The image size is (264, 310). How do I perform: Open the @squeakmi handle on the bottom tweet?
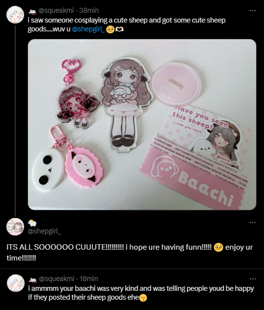pyautogui.click(x=57, y=279)
